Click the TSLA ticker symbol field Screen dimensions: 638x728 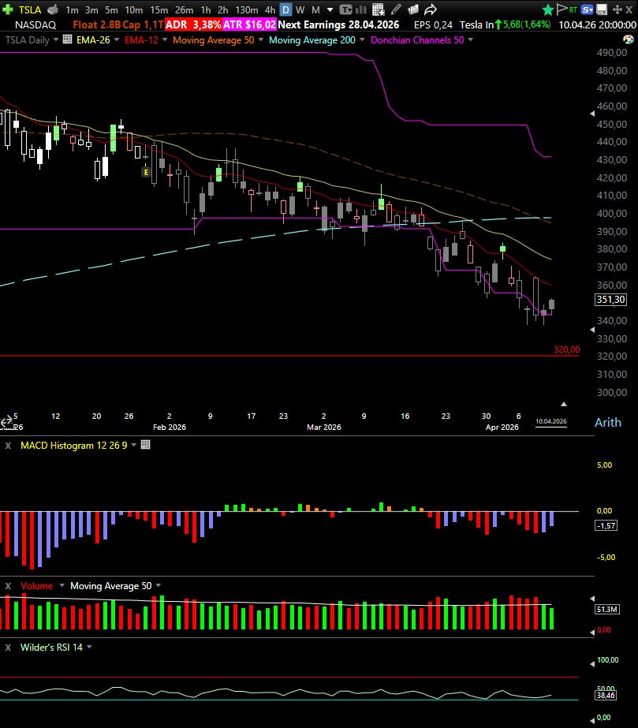coord(30,9)
